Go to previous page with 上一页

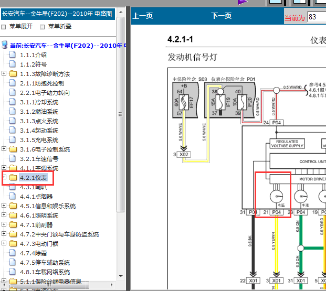[143, 16]
